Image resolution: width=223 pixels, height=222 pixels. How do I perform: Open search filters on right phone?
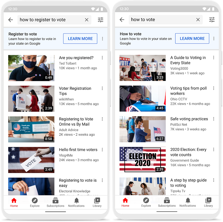coord(212,19)
